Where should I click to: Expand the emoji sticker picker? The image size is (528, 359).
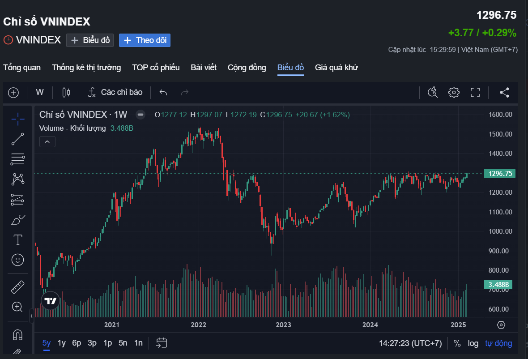[x=17, y=260]
